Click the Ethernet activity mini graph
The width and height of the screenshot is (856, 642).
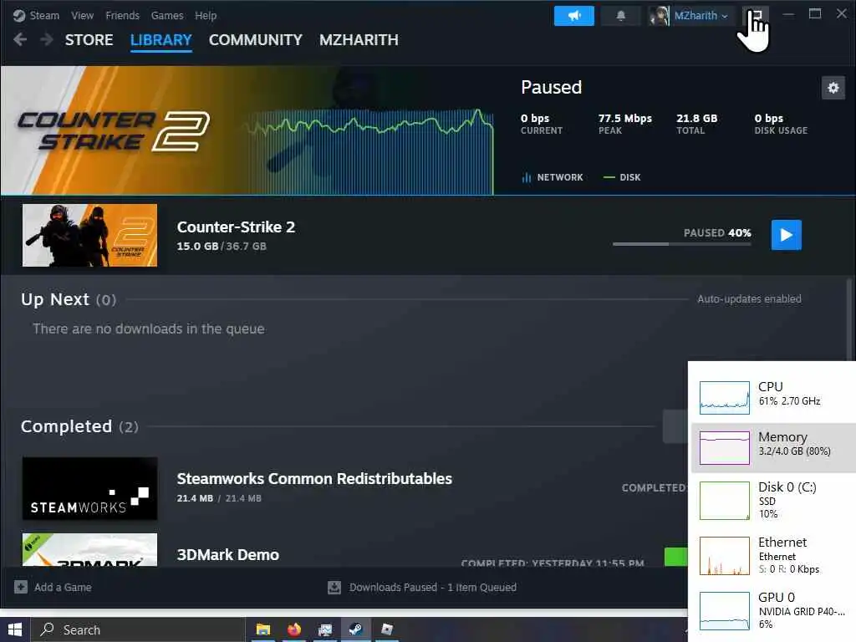pyautogui.click(x=725, y=556)
